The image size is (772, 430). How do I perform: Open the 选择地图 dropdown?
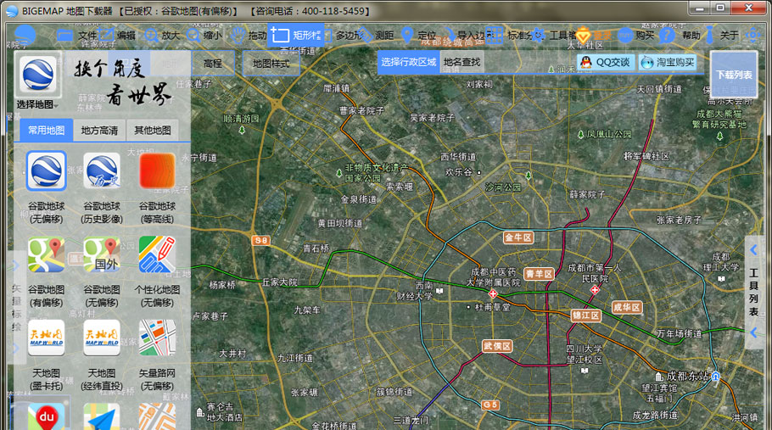tap(37, 104)
